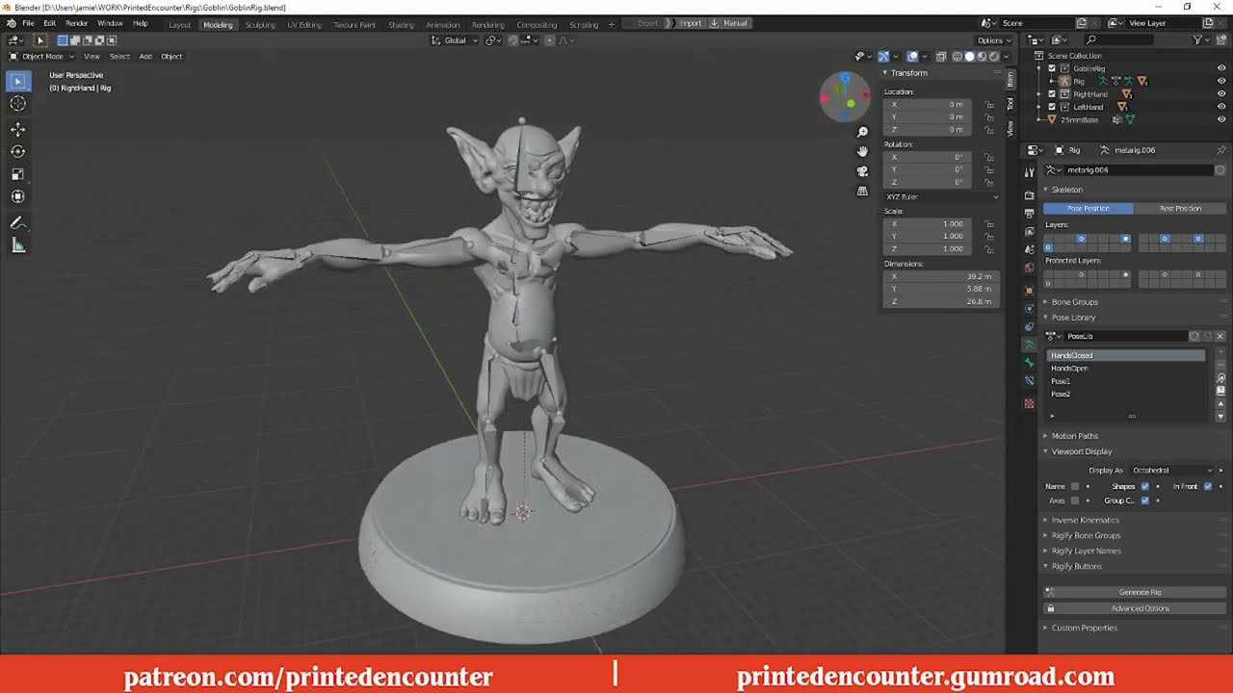Screen dimensions: 1233x693
Task: Select the Transform tool
Action: click(17, 196)
